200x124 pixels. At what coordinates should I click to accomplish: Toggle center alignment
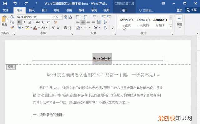[83, 22]
